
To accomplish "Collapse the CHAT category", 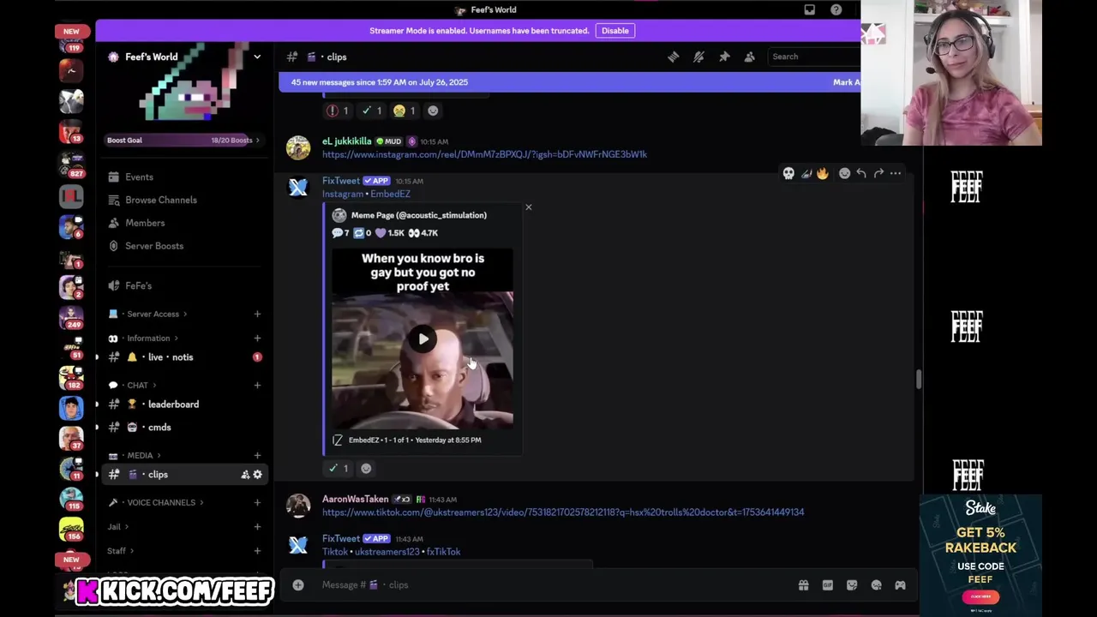I will 137,385.
